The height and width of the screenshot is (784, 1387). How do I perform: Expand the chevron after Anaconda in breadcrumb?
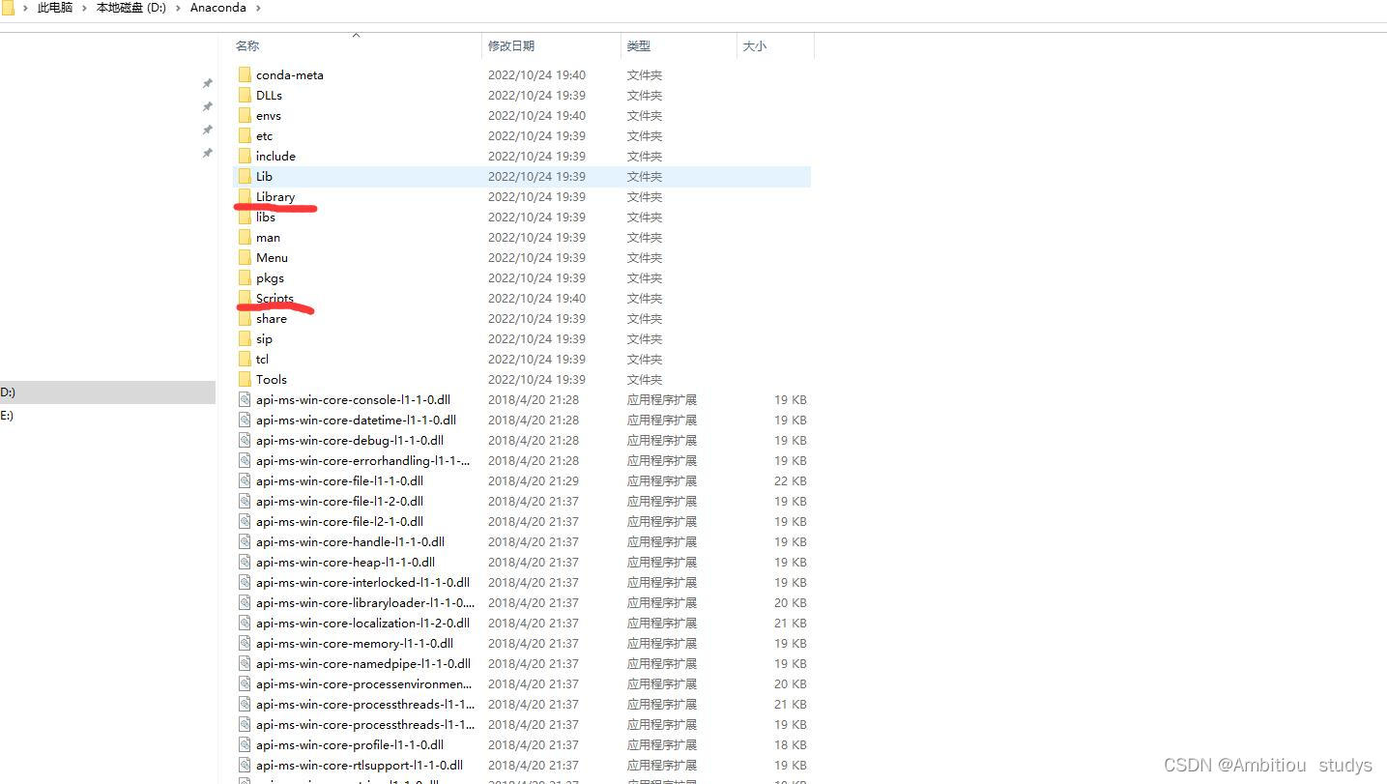tap(257, 8)
